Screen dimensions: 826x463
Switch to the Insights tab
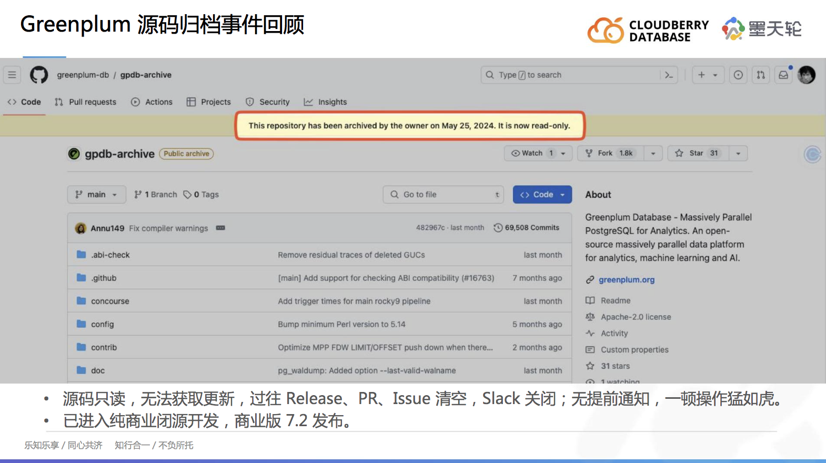pos(326,102)
